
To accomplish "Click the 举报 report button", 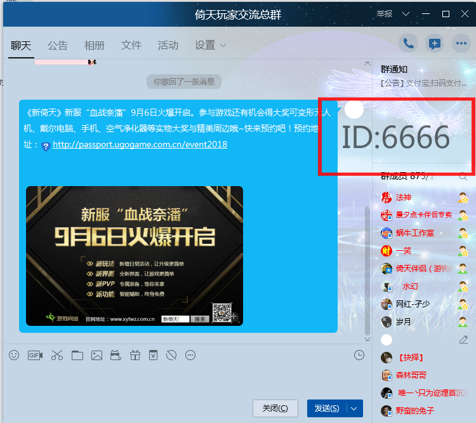I will point(385,14).
